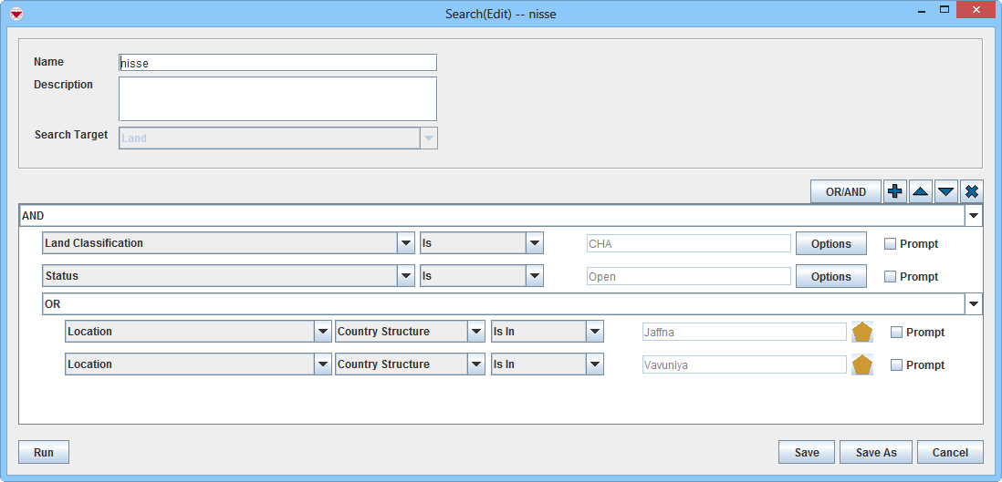Enable Prompt for Status row
Screen dimensions: 1002x482
[x=891, y=277]
